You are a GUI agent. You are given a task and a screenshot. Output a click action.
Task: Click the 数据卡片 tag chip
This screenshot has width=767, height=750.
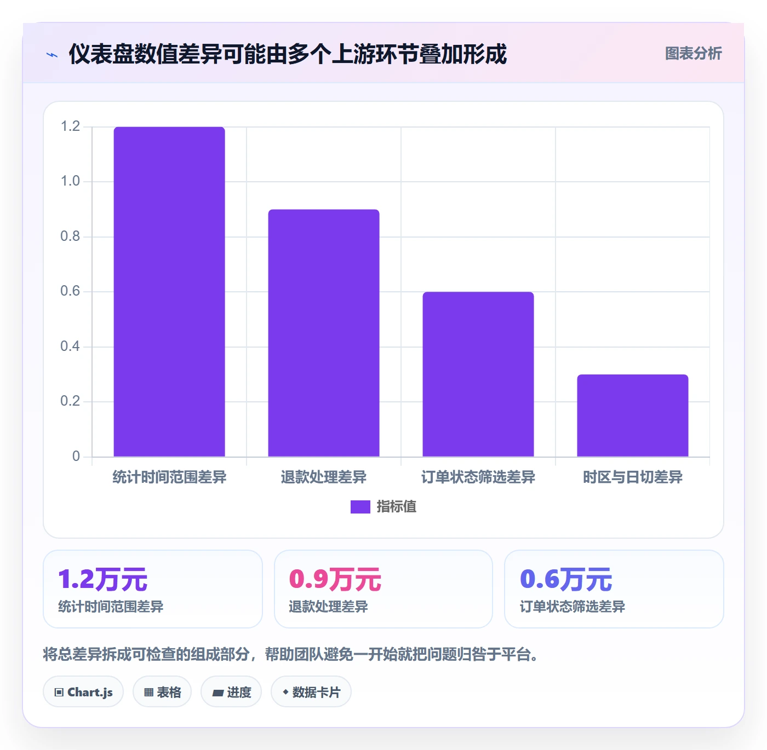pyautogui.click(x=311, y=692)
